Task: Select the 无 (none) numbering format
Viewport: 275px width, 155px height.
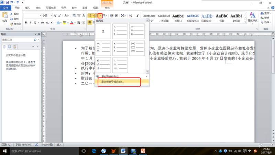Action: point(103,31)
